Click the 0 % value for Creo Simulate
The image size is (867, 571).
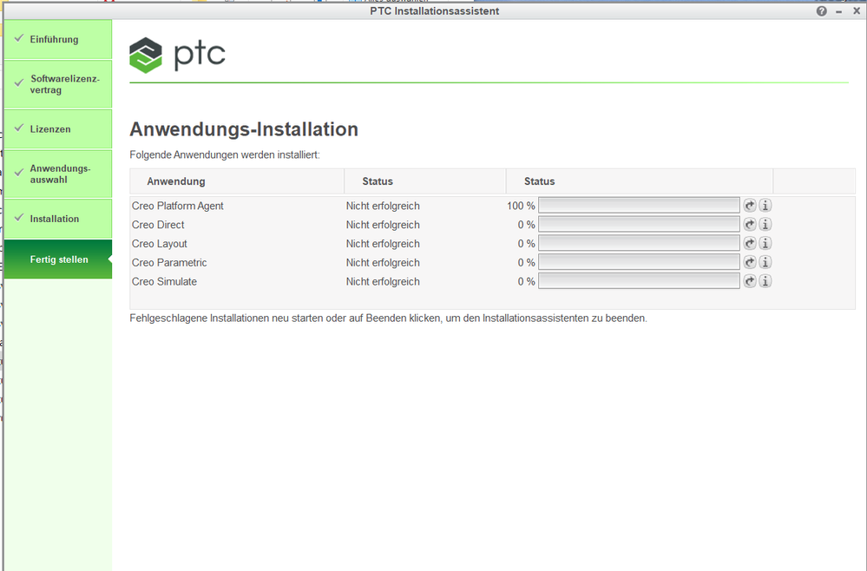coord(527,281)
